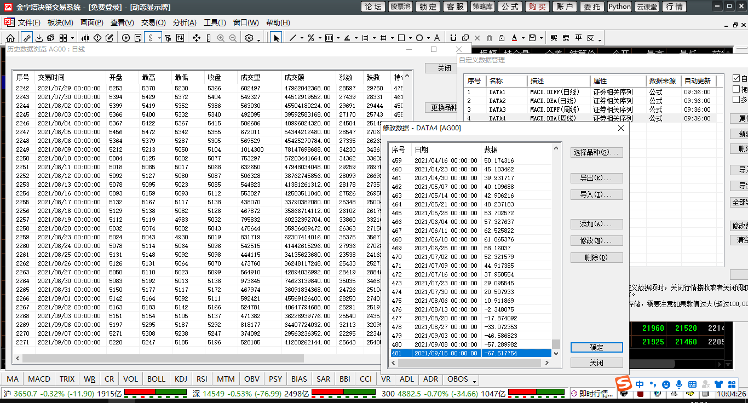This screenshot has width=748, height=403.
Task: Switch to the MACD indicator tab
Action: click(39, 379)
